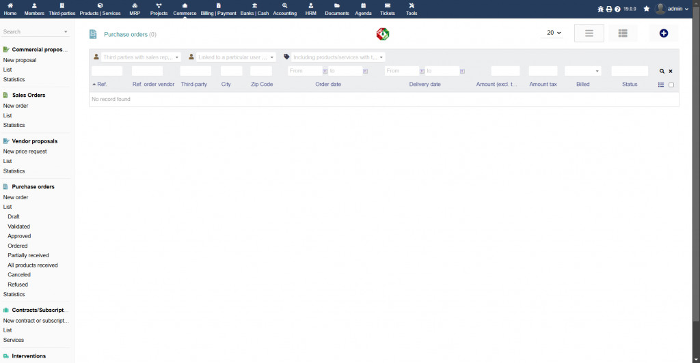This screenshot has height=363, width=700.
Task: Open Partially received orders link
Action: (x=28, y=255)
